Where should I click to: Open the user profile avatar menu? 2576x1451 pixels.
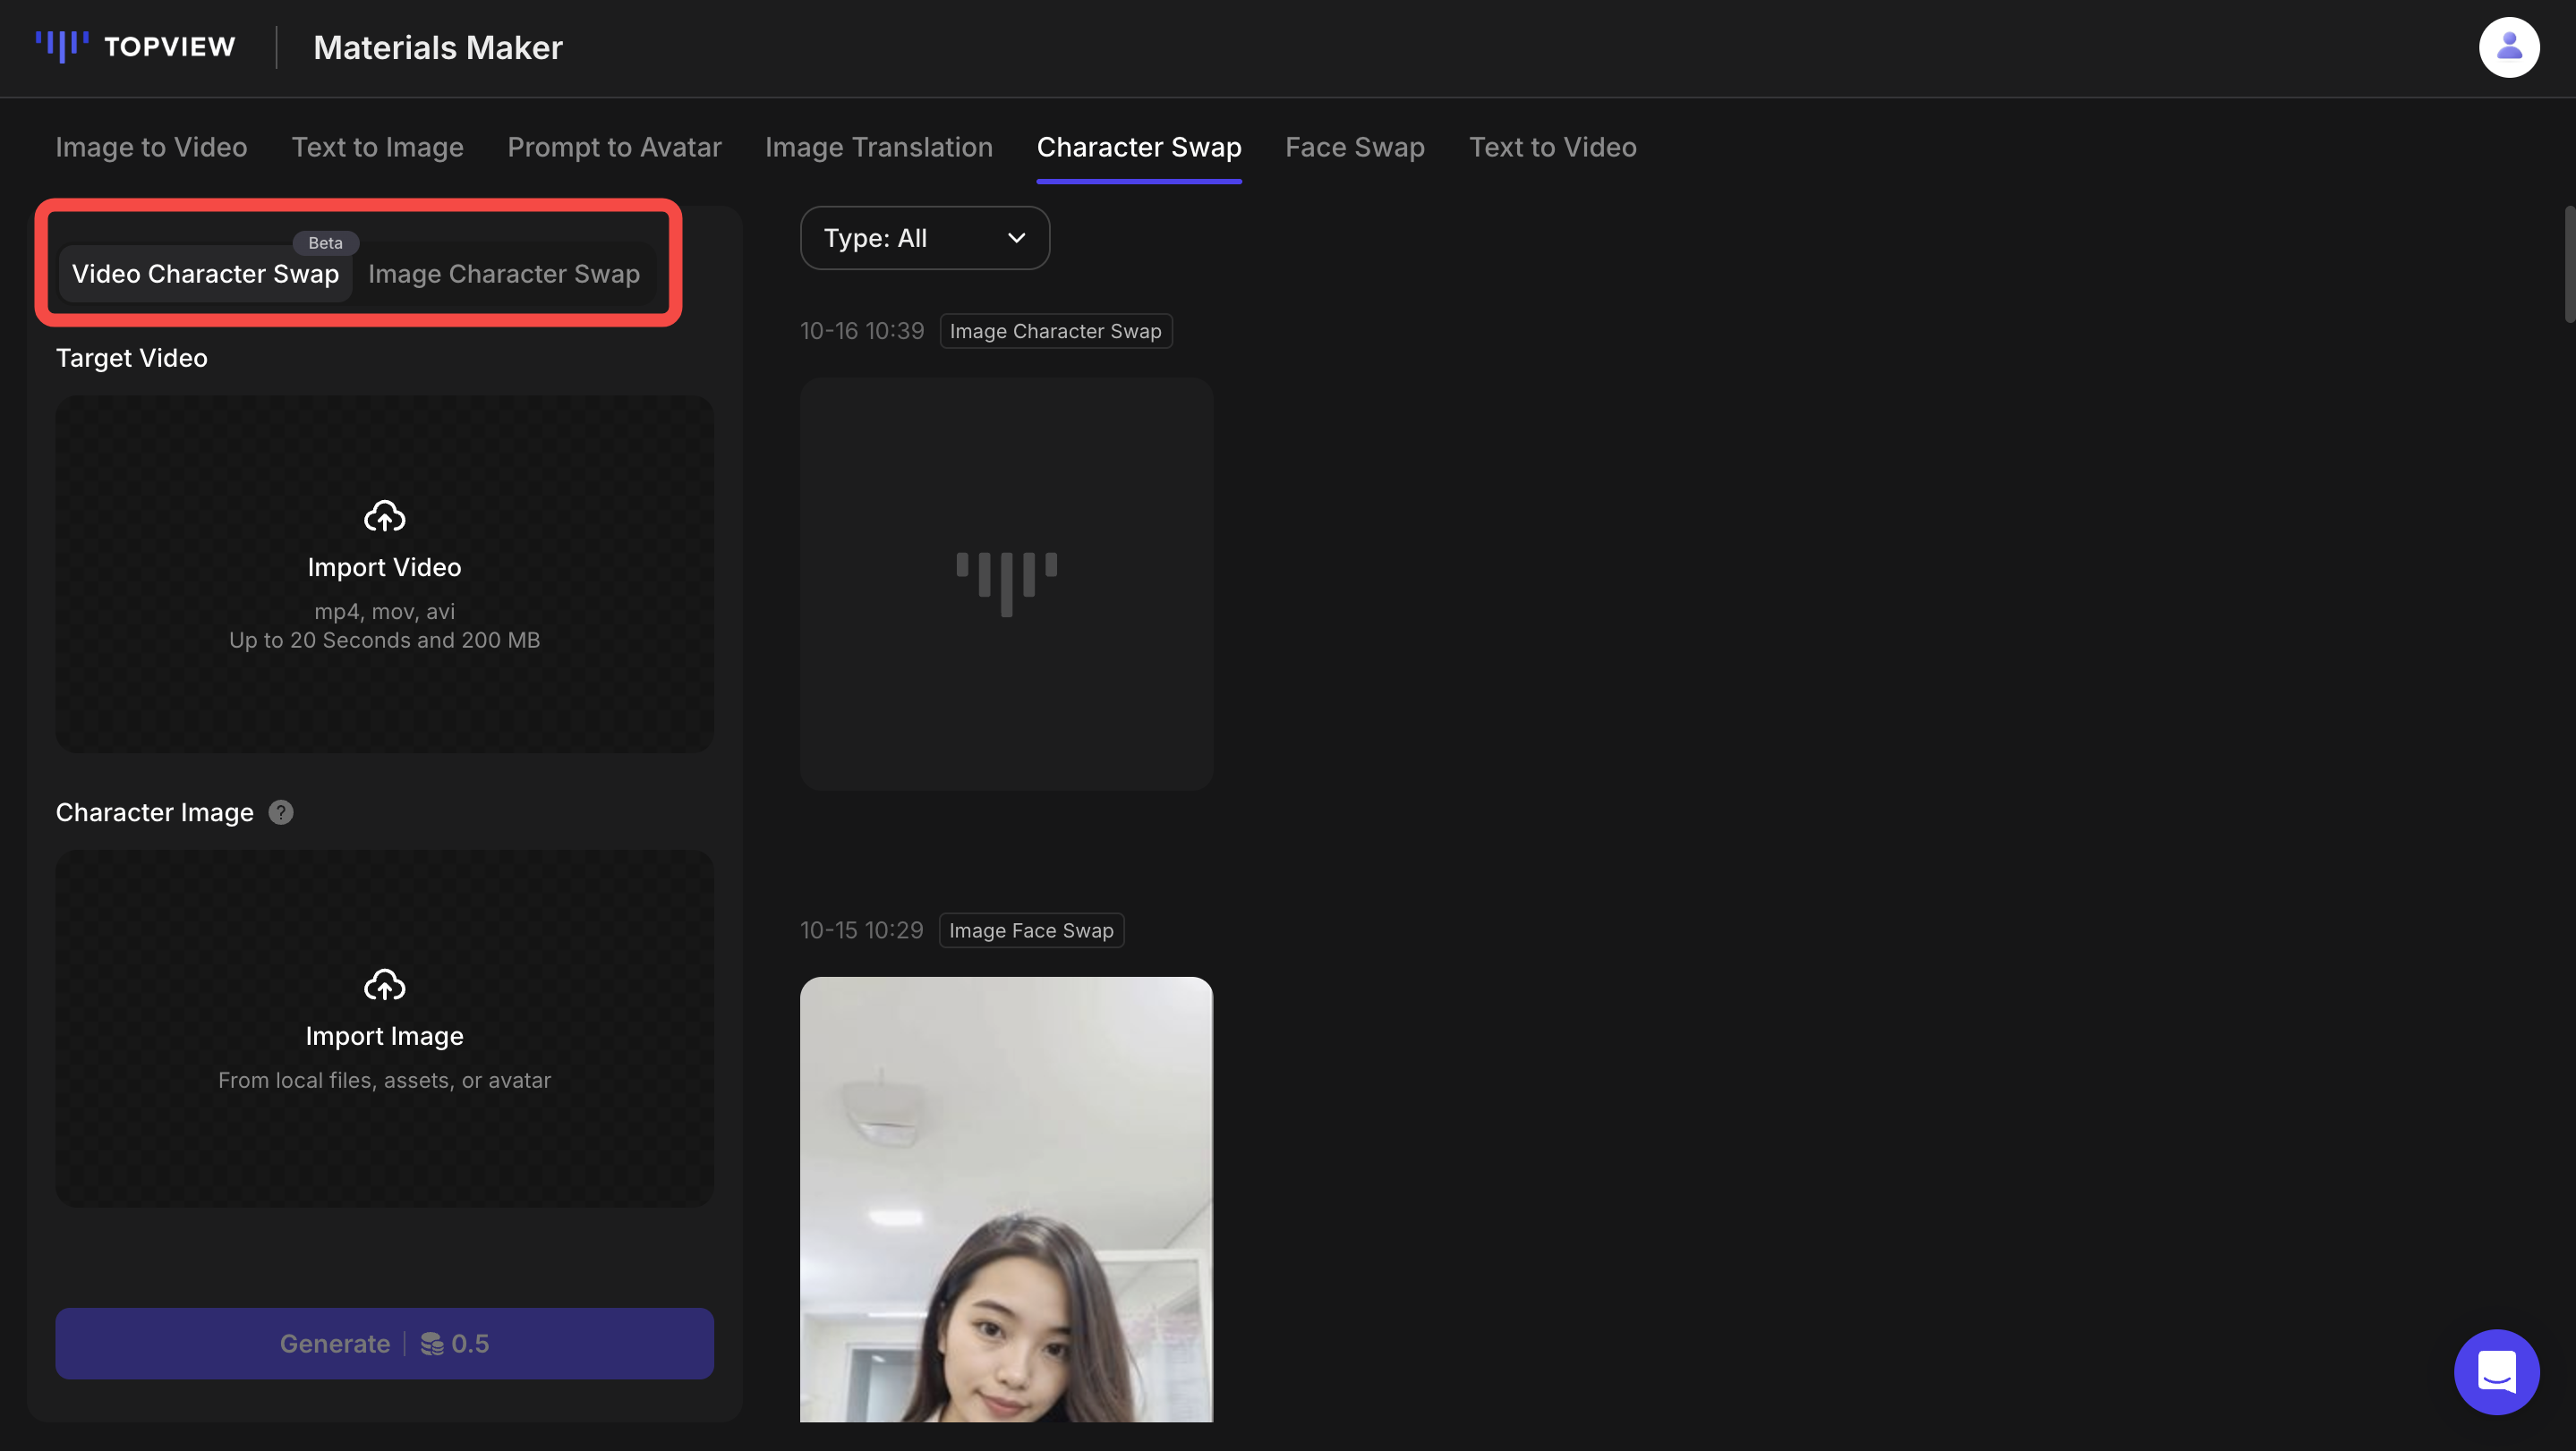coord(2508,47)
